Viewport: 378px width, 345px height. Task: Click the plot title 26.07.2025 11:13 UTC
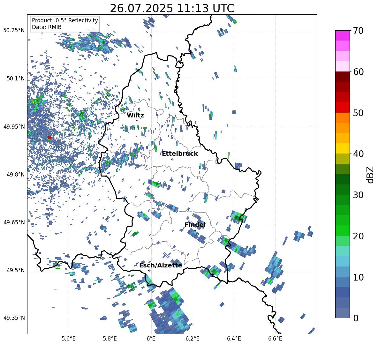(172, 8)
